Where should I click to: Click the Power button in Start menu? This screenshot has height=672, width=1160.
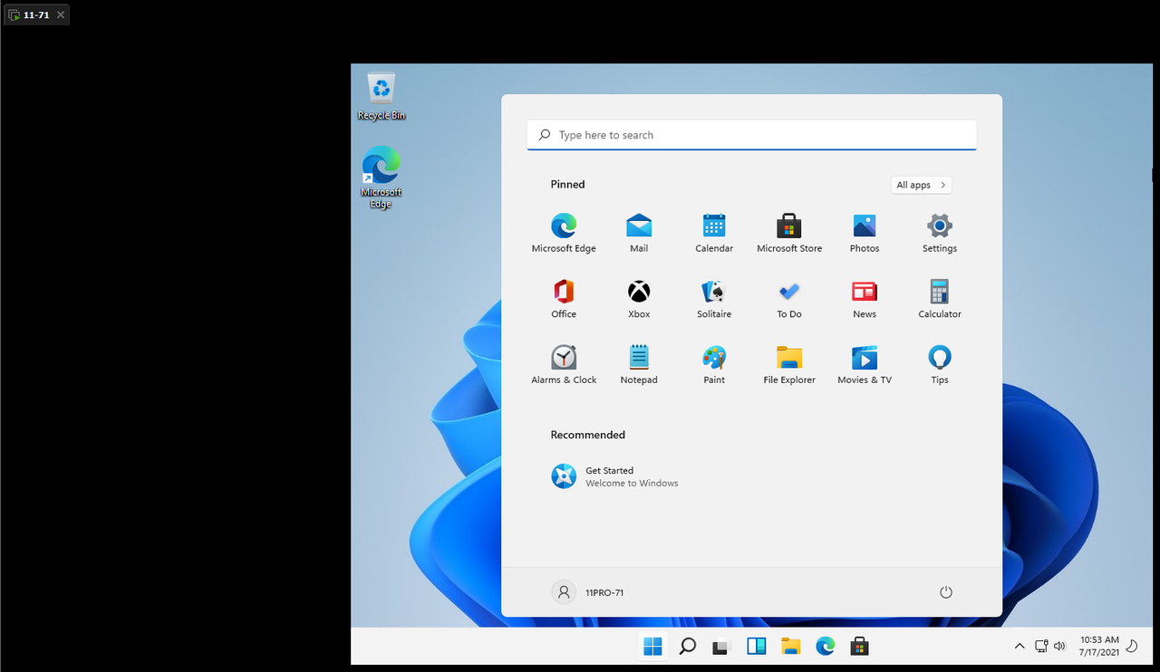946,592
